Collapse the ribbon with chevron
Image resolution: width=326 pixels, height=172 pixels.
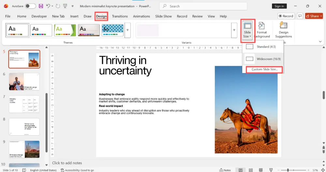320,42
